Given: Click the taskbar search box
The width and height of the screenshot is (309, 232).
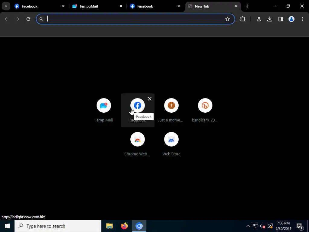Looking at the screenshot, I should point(58,226).
